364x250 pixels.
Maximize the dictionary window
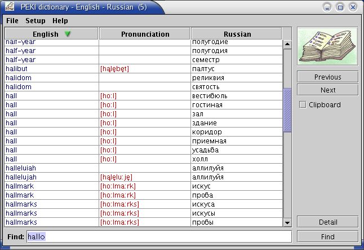click(340, 7)
